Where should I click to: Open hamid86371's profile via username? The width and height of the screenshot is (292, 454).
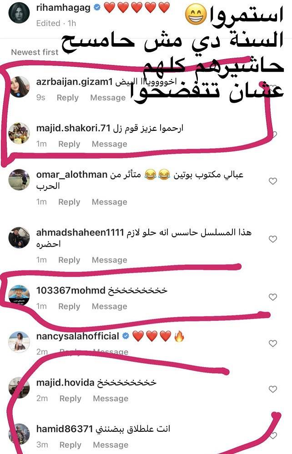click(x=65, y=429)
